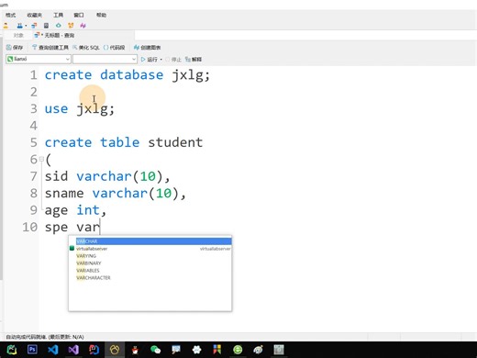Open the 工具 (Tools) menu
Image resolution: width=477 pixels, height=358 pixels.
point(58,15)
